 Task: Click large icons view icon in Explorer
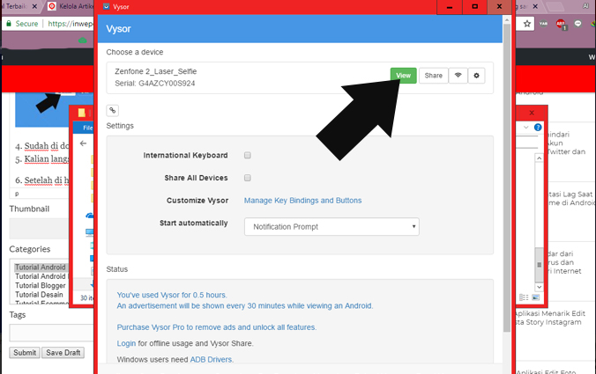(535, 297)
